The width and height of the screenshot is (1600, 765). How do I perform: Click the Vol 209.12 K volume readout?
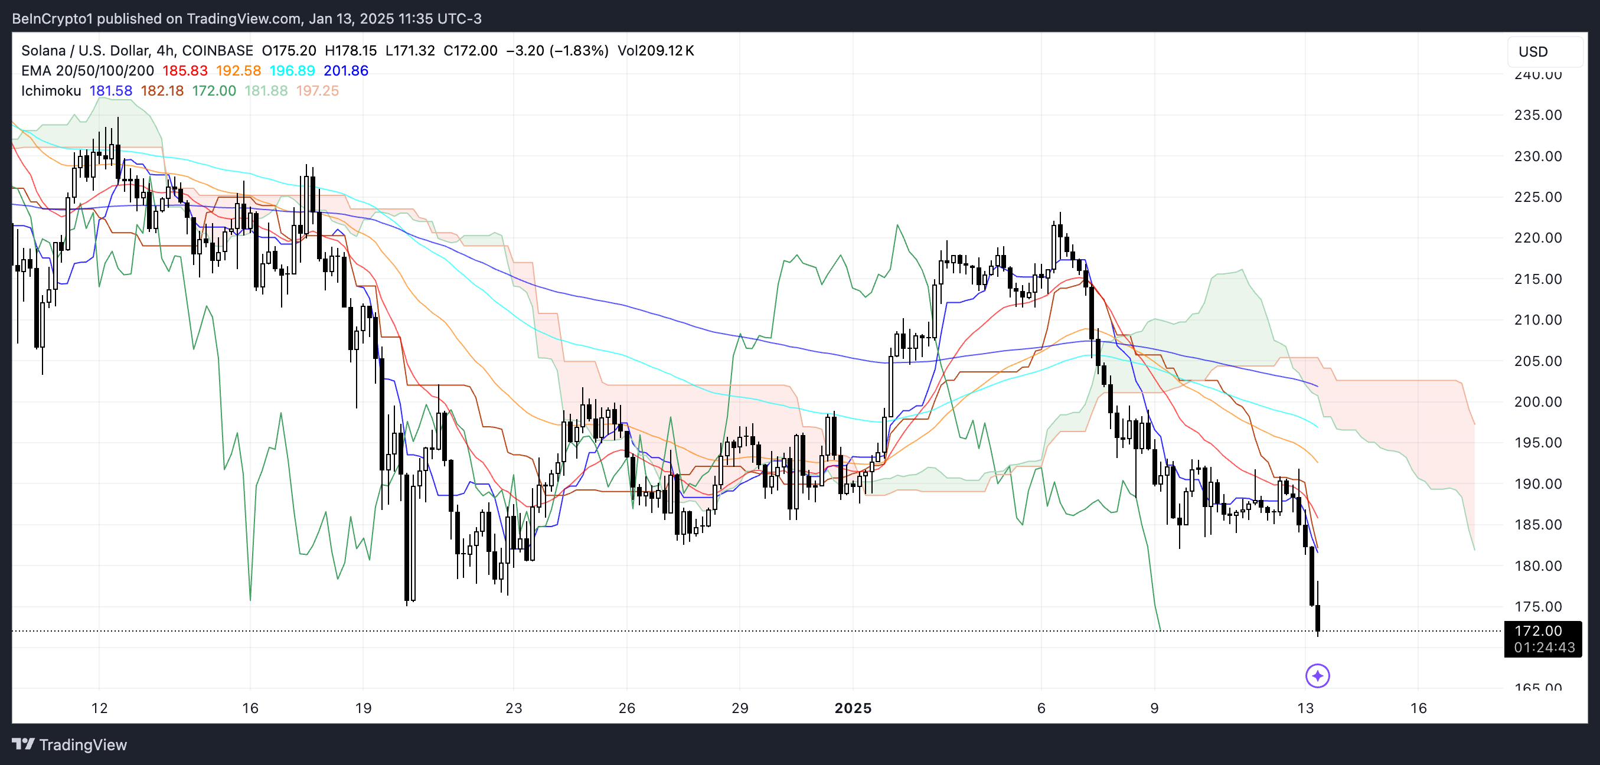tap(655, 50)
